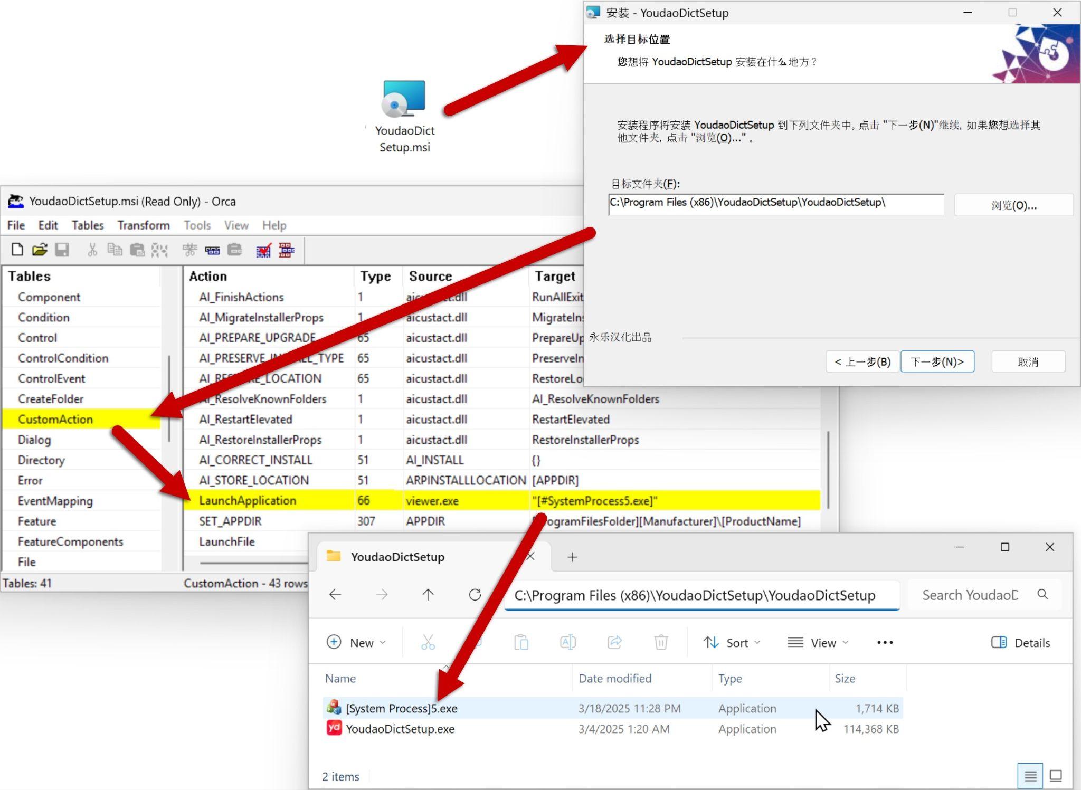Open YoudaoDictSetup.msi from the desktop
Viewport: 1081px width, 790px height.
pos(404,103)
